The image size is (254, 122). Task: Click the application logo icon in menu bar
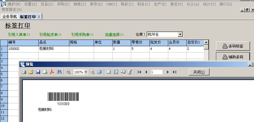[x=4, y=4]
